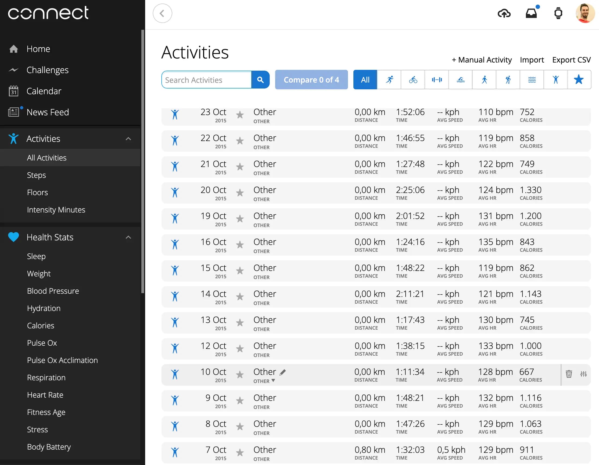Open the activity type dropdown on 10 Oct

(x=273, y=381)
